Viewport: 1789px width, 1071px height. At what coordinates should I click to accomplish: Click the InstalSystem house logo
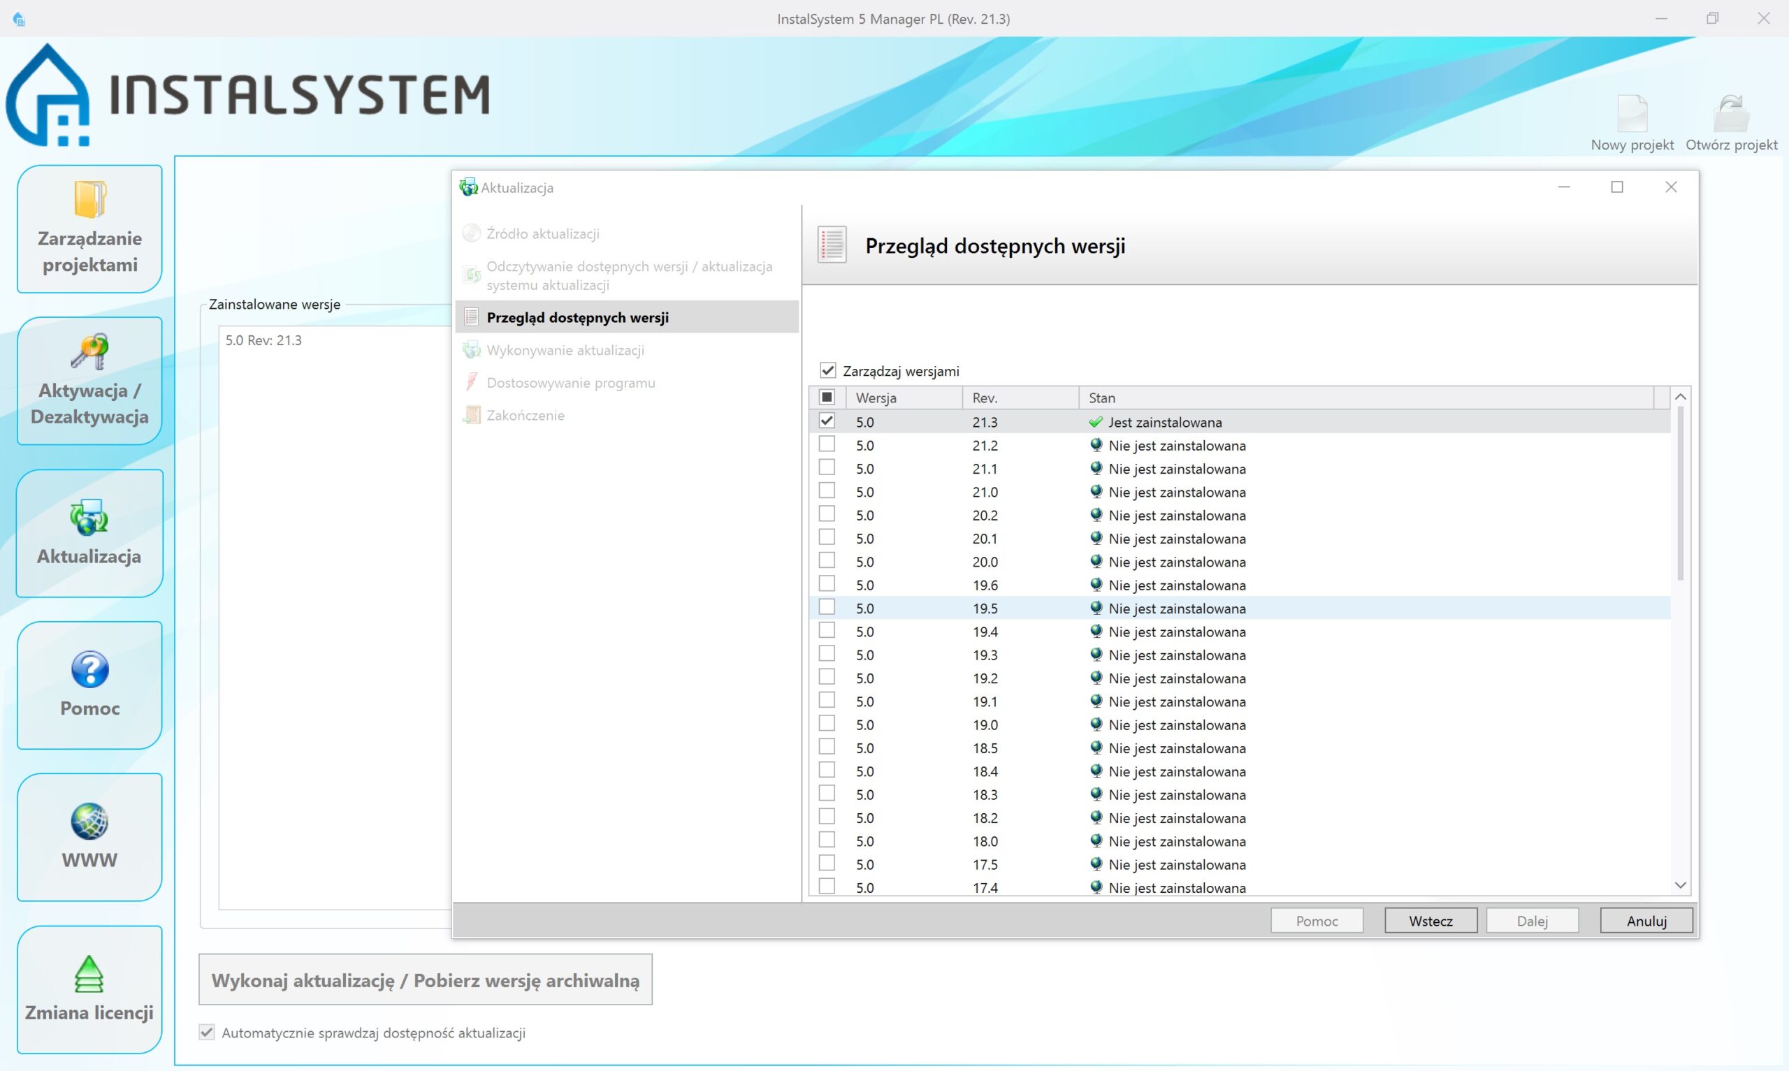click(x=48, y=94)
